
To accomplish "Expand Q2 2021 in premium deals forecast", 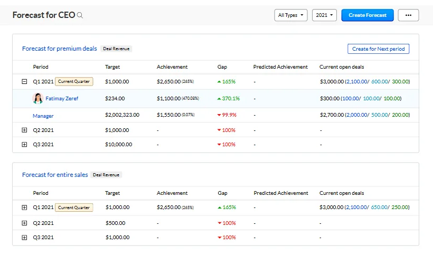I will pyautogui.click(x=24, y=130).
